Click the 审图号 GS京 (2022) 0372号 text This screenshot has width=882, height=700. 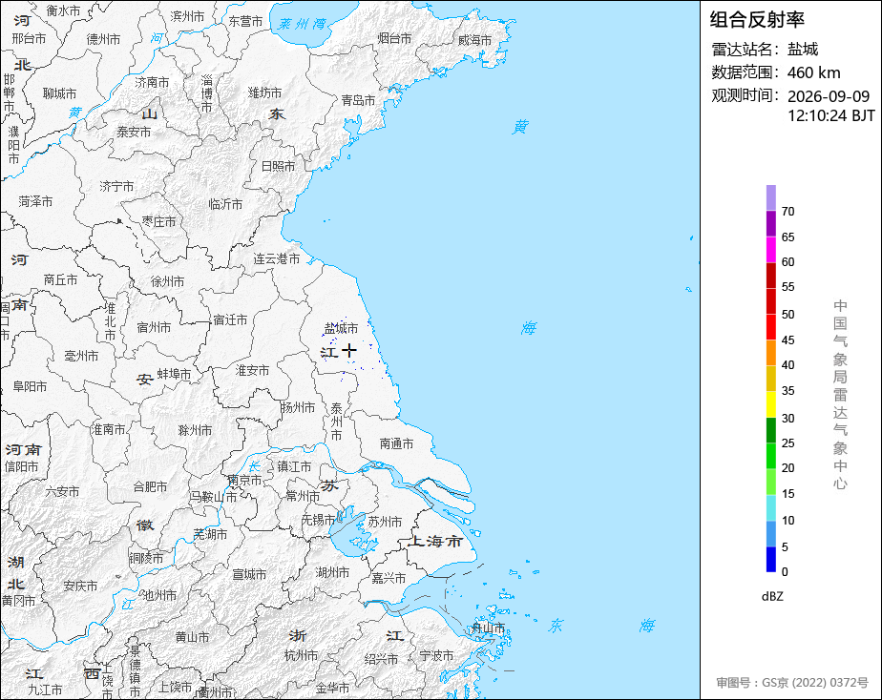pos(792,683)
